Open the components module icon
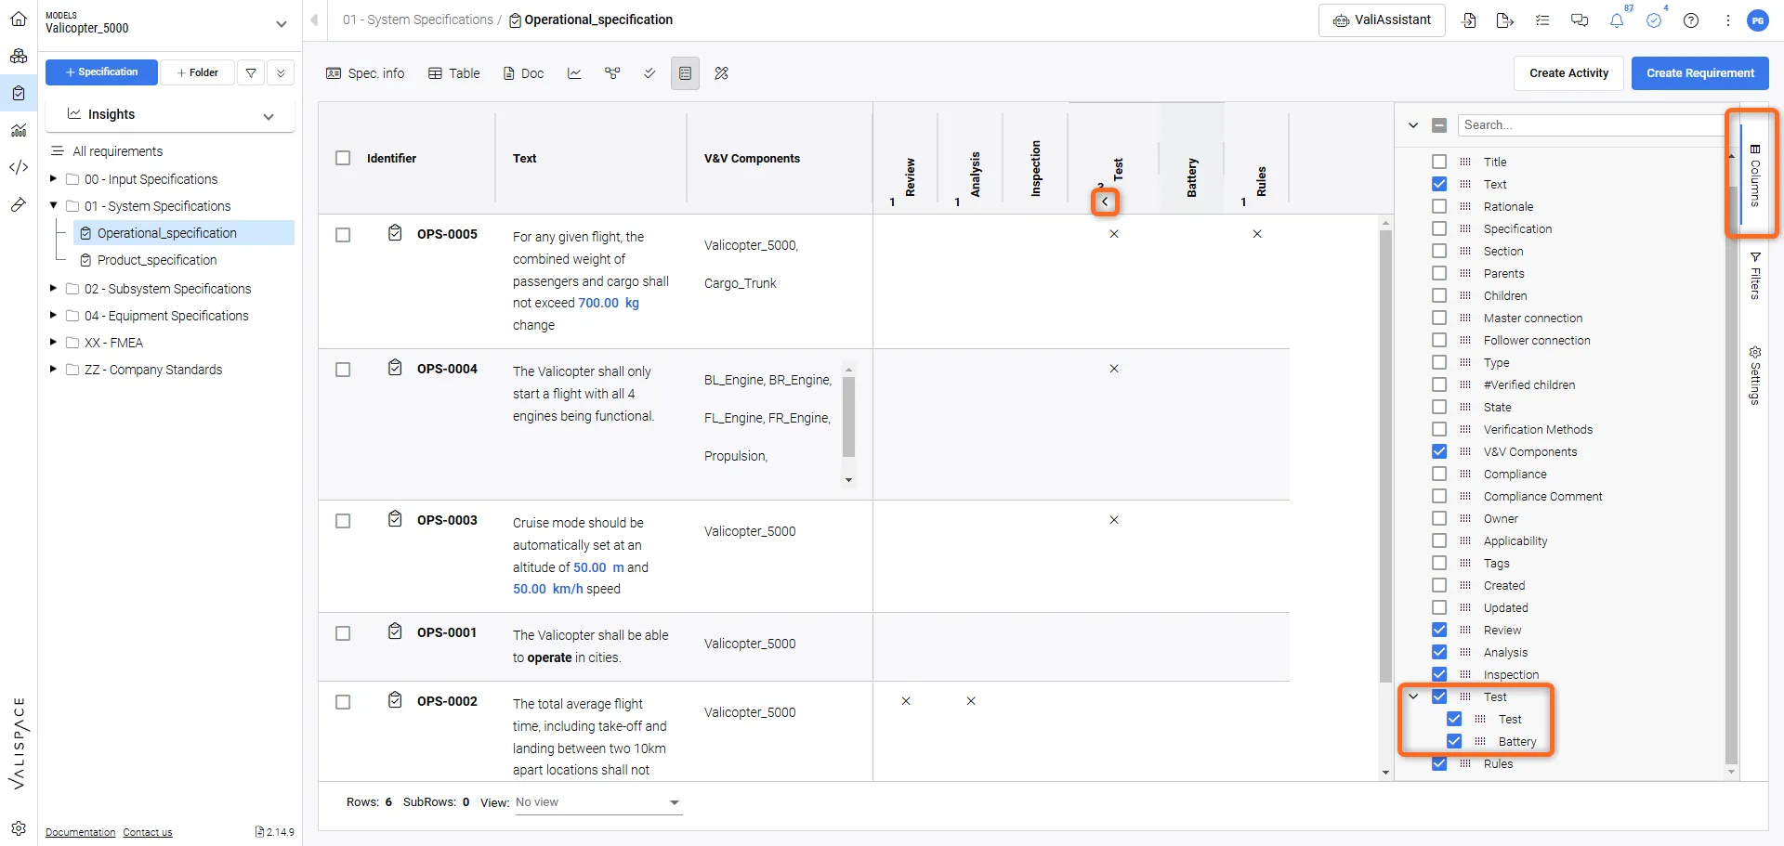Viewport: 1784px width, 846px height. point(19,56)
